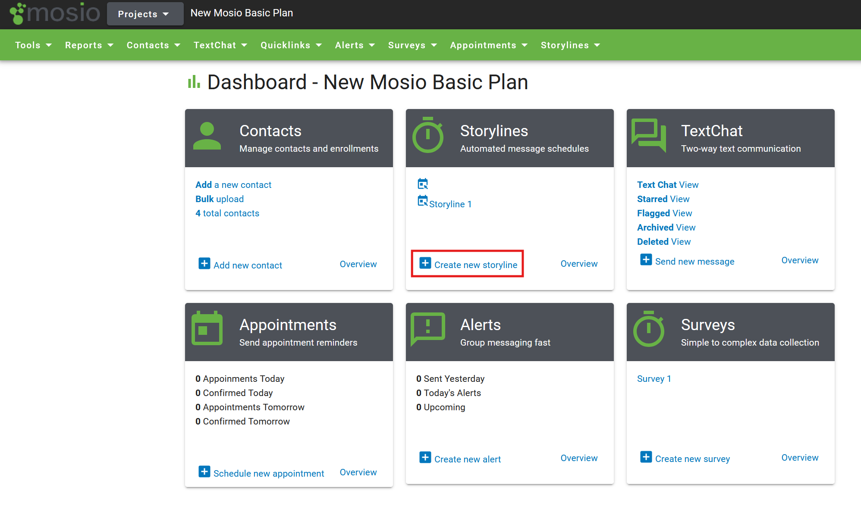Open Flagged View
The height and width of the screenshot is (518, 861).
665,213
